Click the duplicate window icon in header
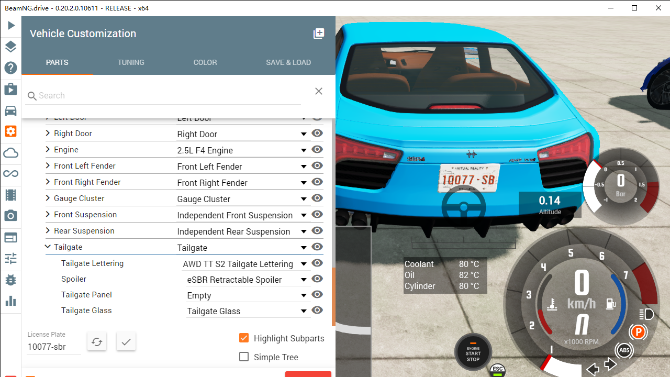Viewport: 670px width, 377px height. (x=319, y=34)
